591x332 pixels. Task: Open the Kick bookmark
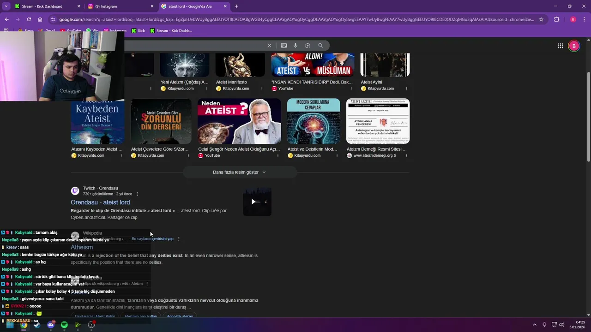138,31
